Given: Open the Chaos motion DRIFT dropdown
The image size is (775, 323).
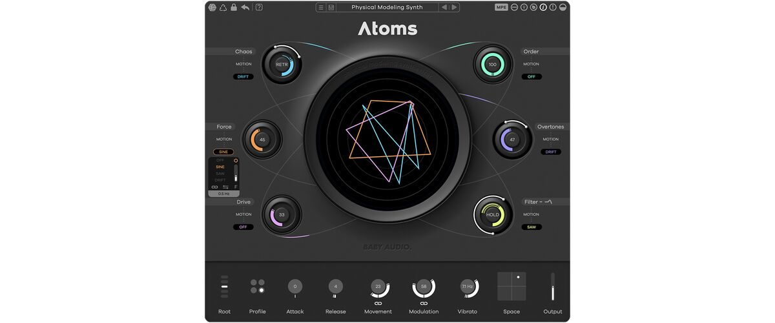Looking at the screenshot, I should [243, 77].
